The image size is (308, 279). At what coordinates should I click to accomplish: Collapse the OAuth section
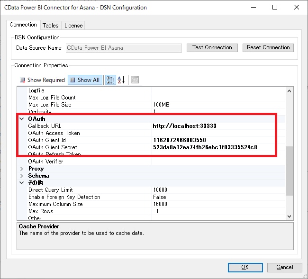(22, 119)
